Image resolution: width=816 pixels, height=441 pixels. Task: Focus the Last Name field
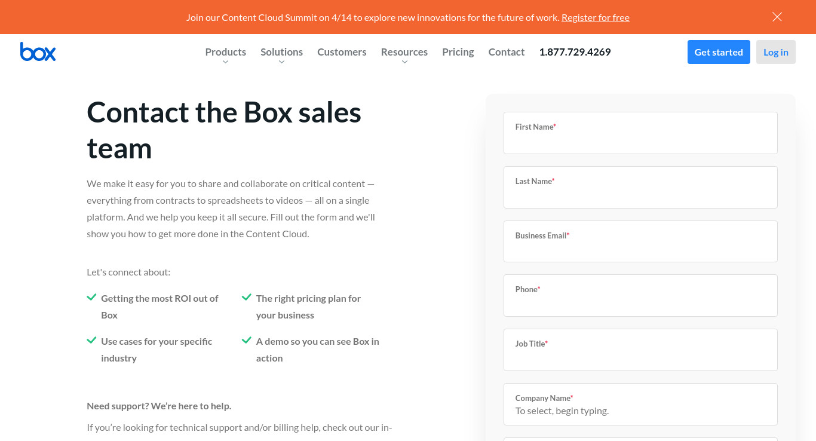point(640,187)
